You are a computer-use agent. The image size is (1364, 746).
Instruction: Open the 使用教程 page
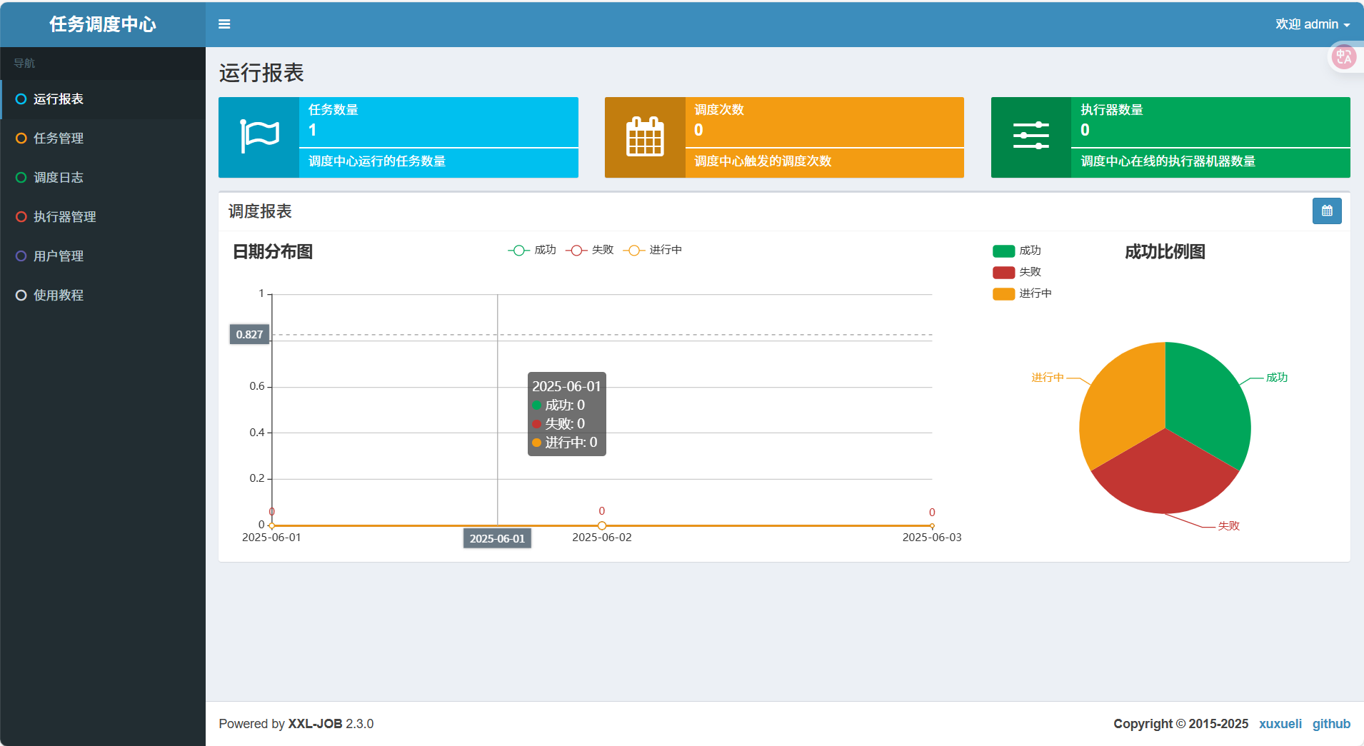58,295
